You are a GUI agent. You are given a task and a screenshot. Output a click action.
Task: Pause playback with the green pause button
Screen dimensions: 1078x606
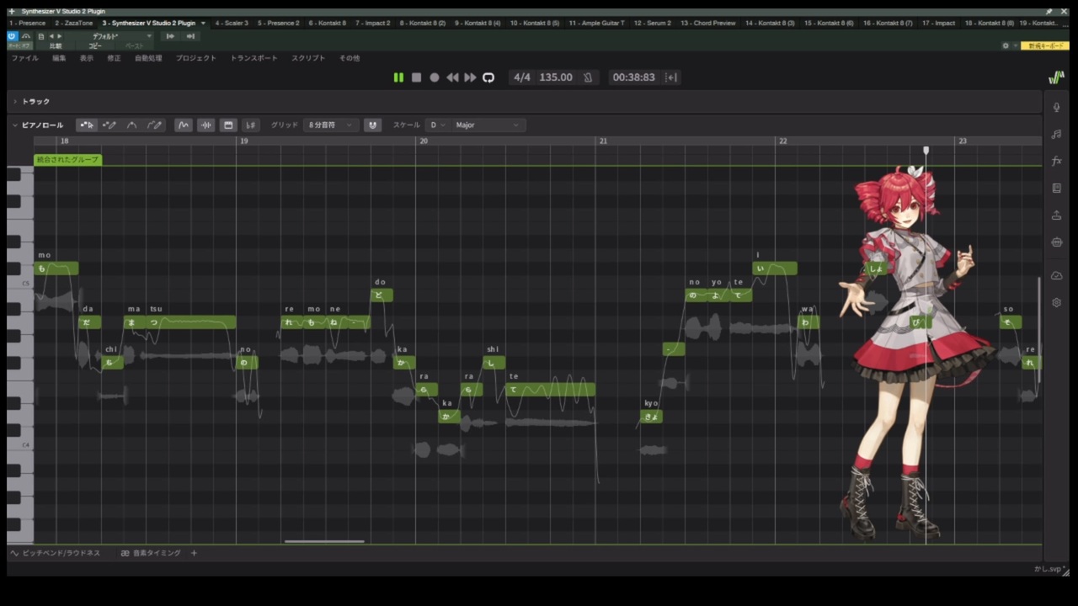[x=398, y=77]
